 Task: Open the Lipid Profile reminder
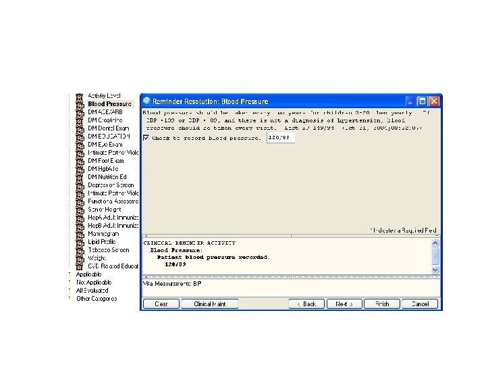pyautogui.click(x=102, y=242)
